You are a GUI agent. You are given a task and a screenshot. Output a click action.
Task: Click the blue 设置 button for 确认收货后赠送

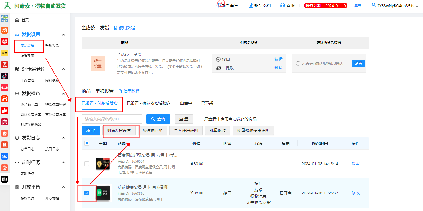pyautogui.click(x=358, y=63)
